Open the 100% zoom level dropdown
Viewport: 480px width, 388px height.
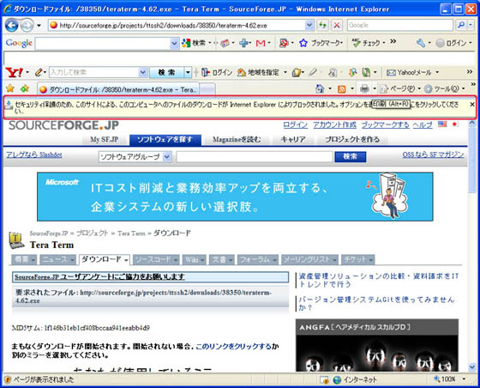[x=464, y=379]
